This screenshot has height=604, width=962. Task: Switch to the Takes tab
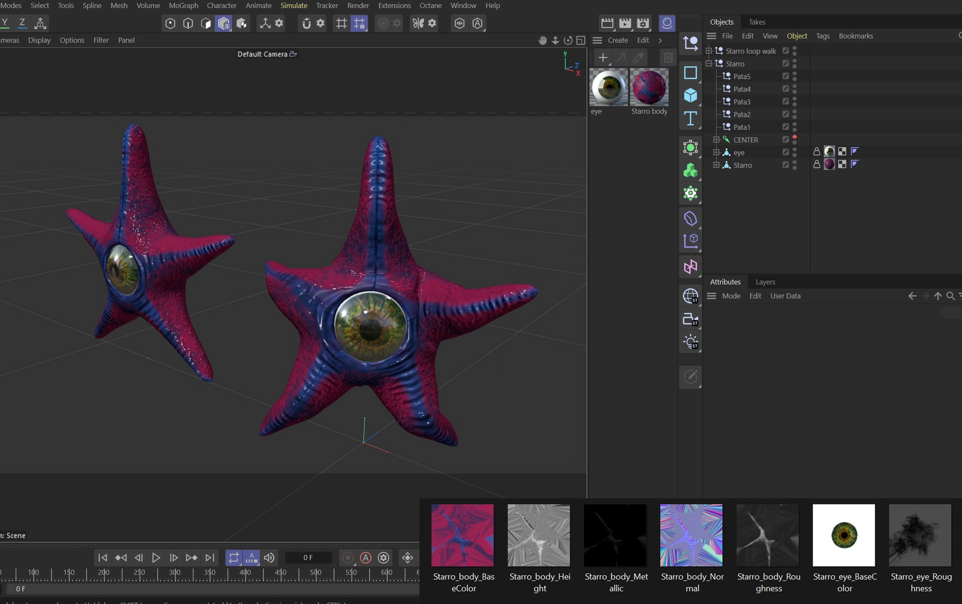pyautogui.click(x=757, y=22)
